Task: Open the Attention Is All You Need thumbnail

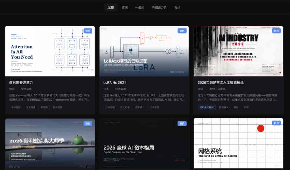Action: (x=50, y=51)
